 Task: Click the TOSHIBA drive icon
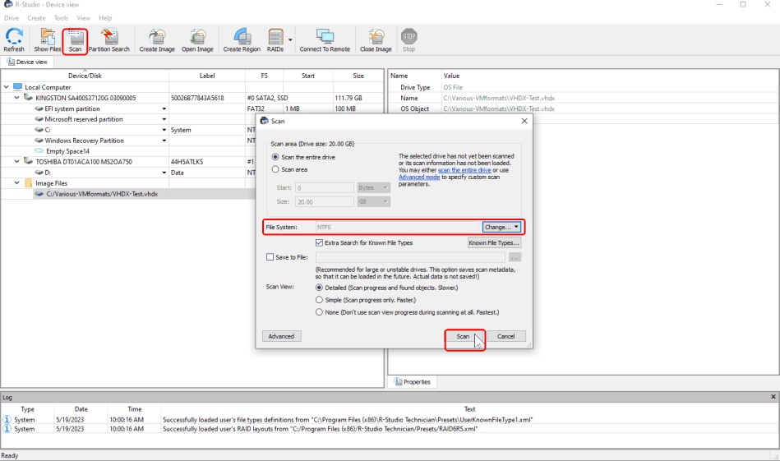28,162
